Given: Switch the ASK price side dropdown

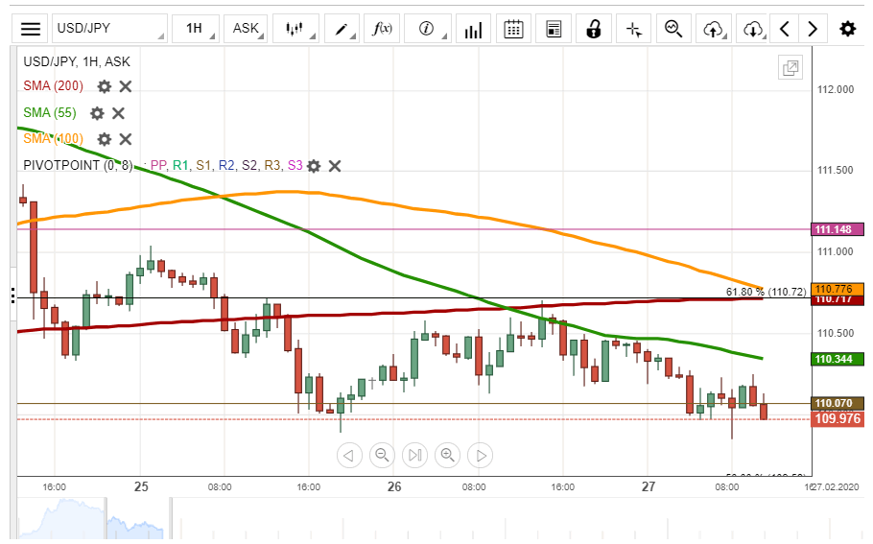Looking at the screenshot, I should click(246, 29).
